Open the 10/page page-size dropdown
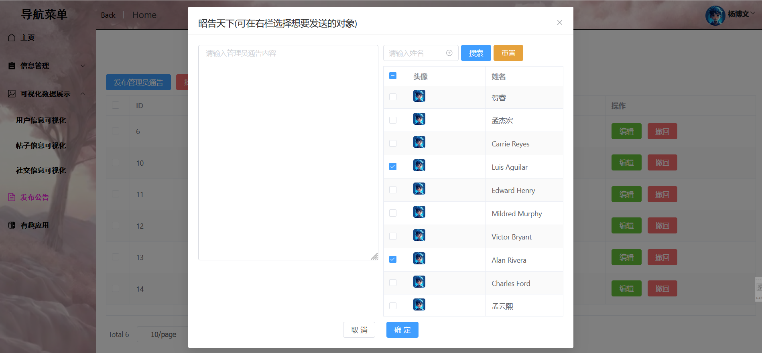The image size is (762, 353). (x=163, y=334)
